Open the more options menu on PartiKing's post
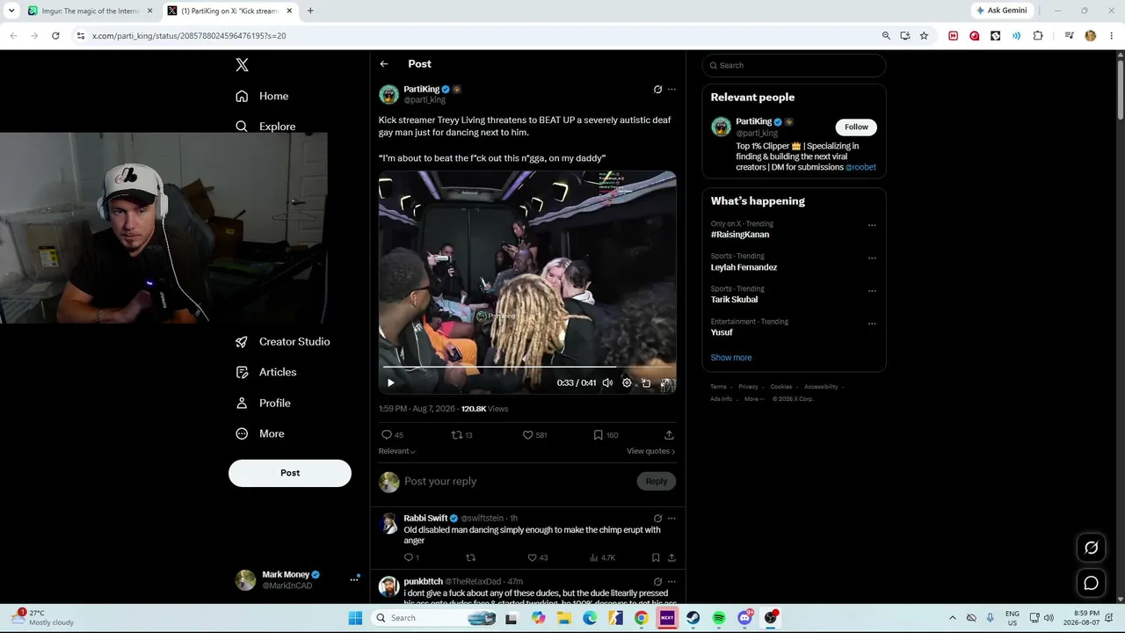The image size is (1125, 633). pyautogui.click(x=671, y=90)
